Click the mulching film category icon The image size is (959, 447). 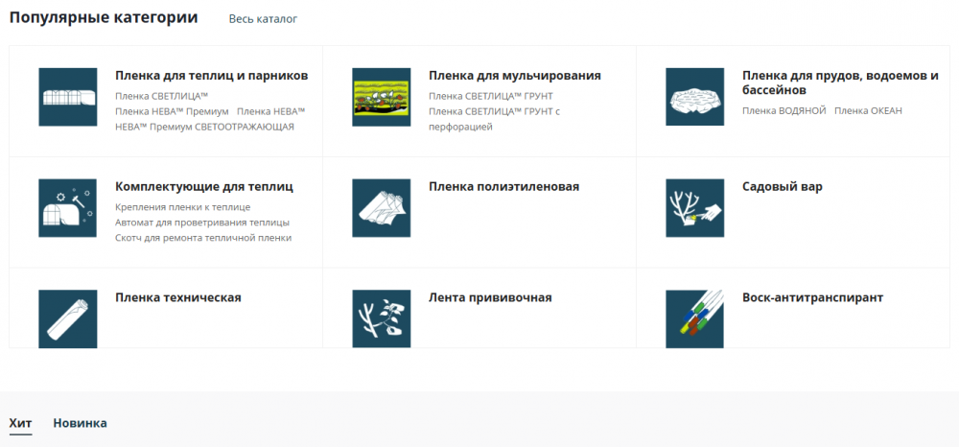(x=381, y=97)
